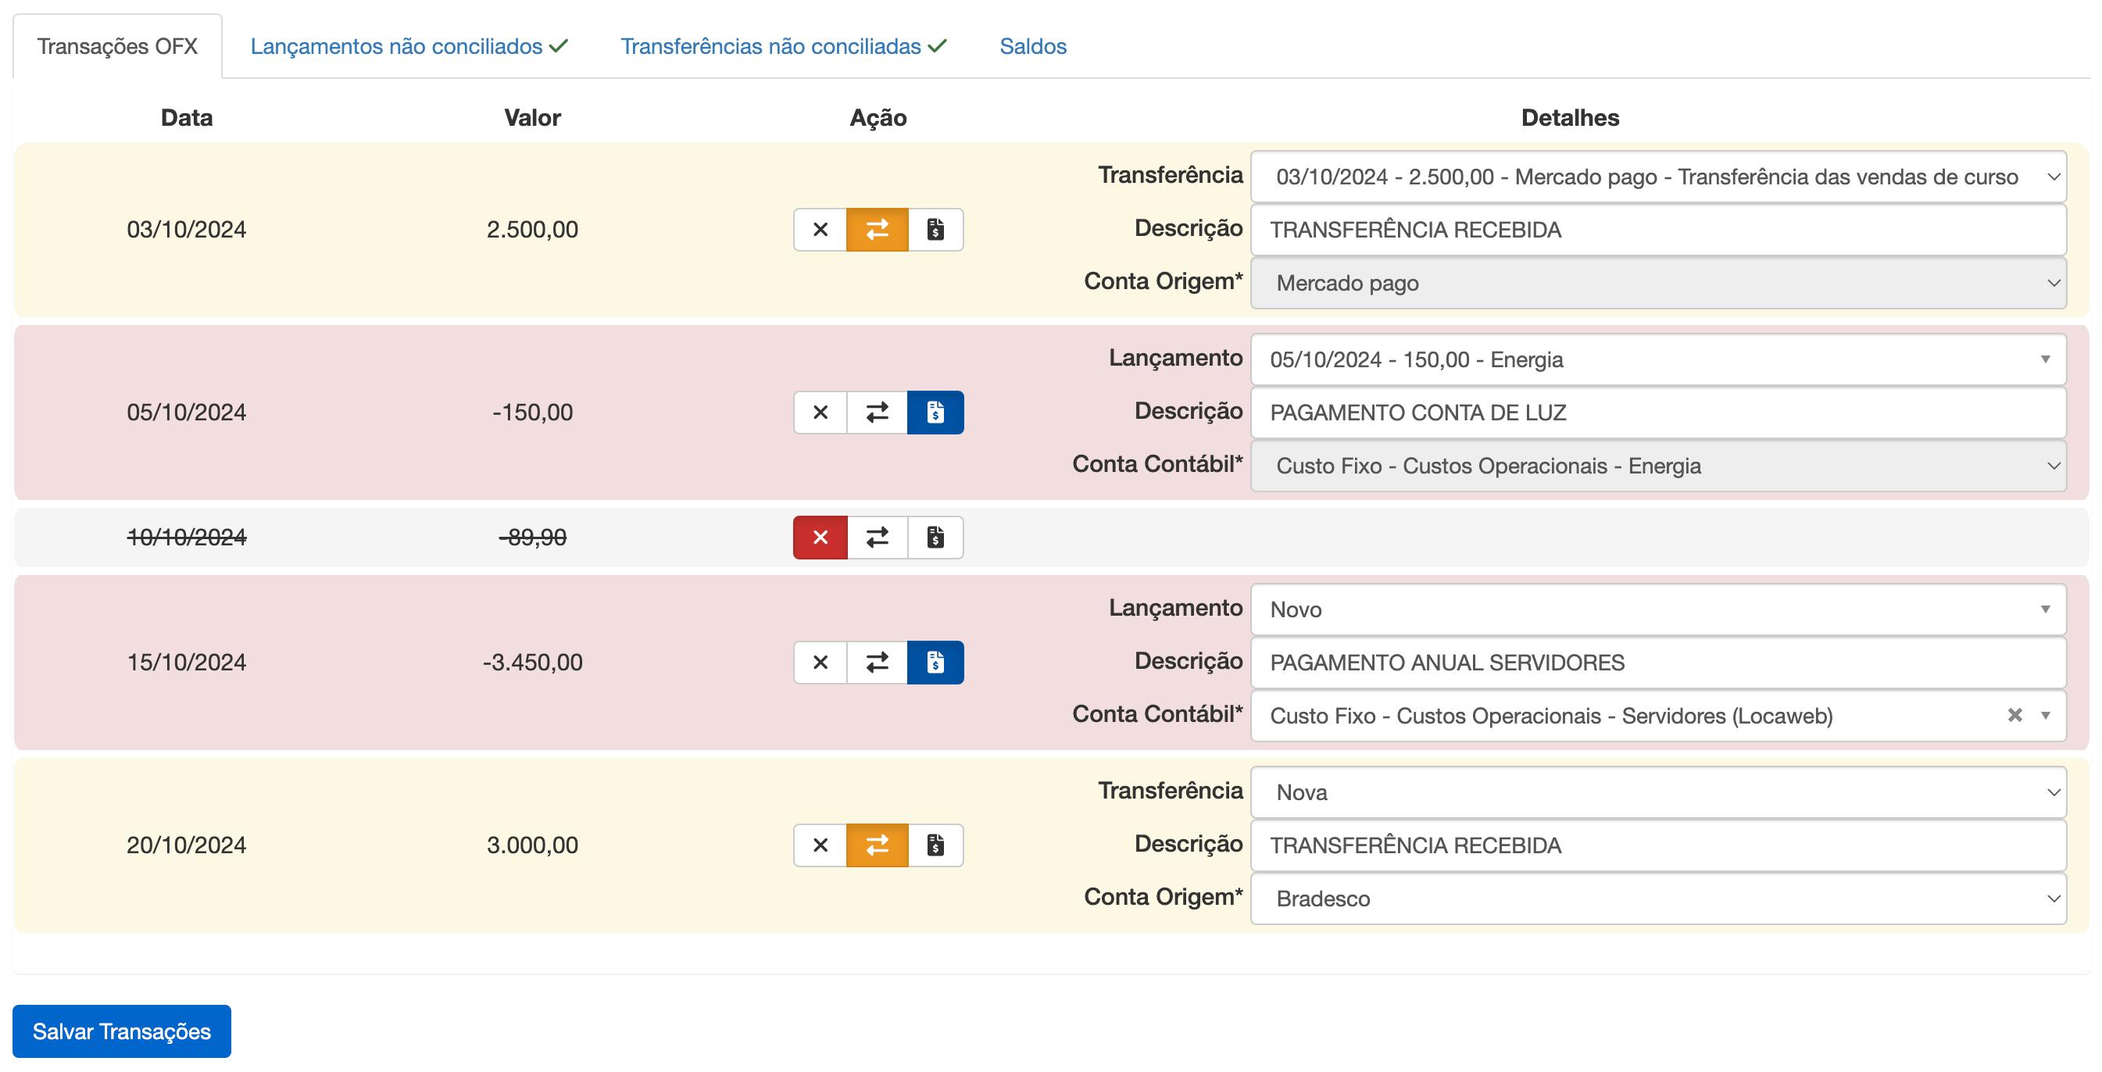Screen dimensions: 2102x1072
Task: Click the value -150,00
Action: pyautogui.click(x=532, y=412)
